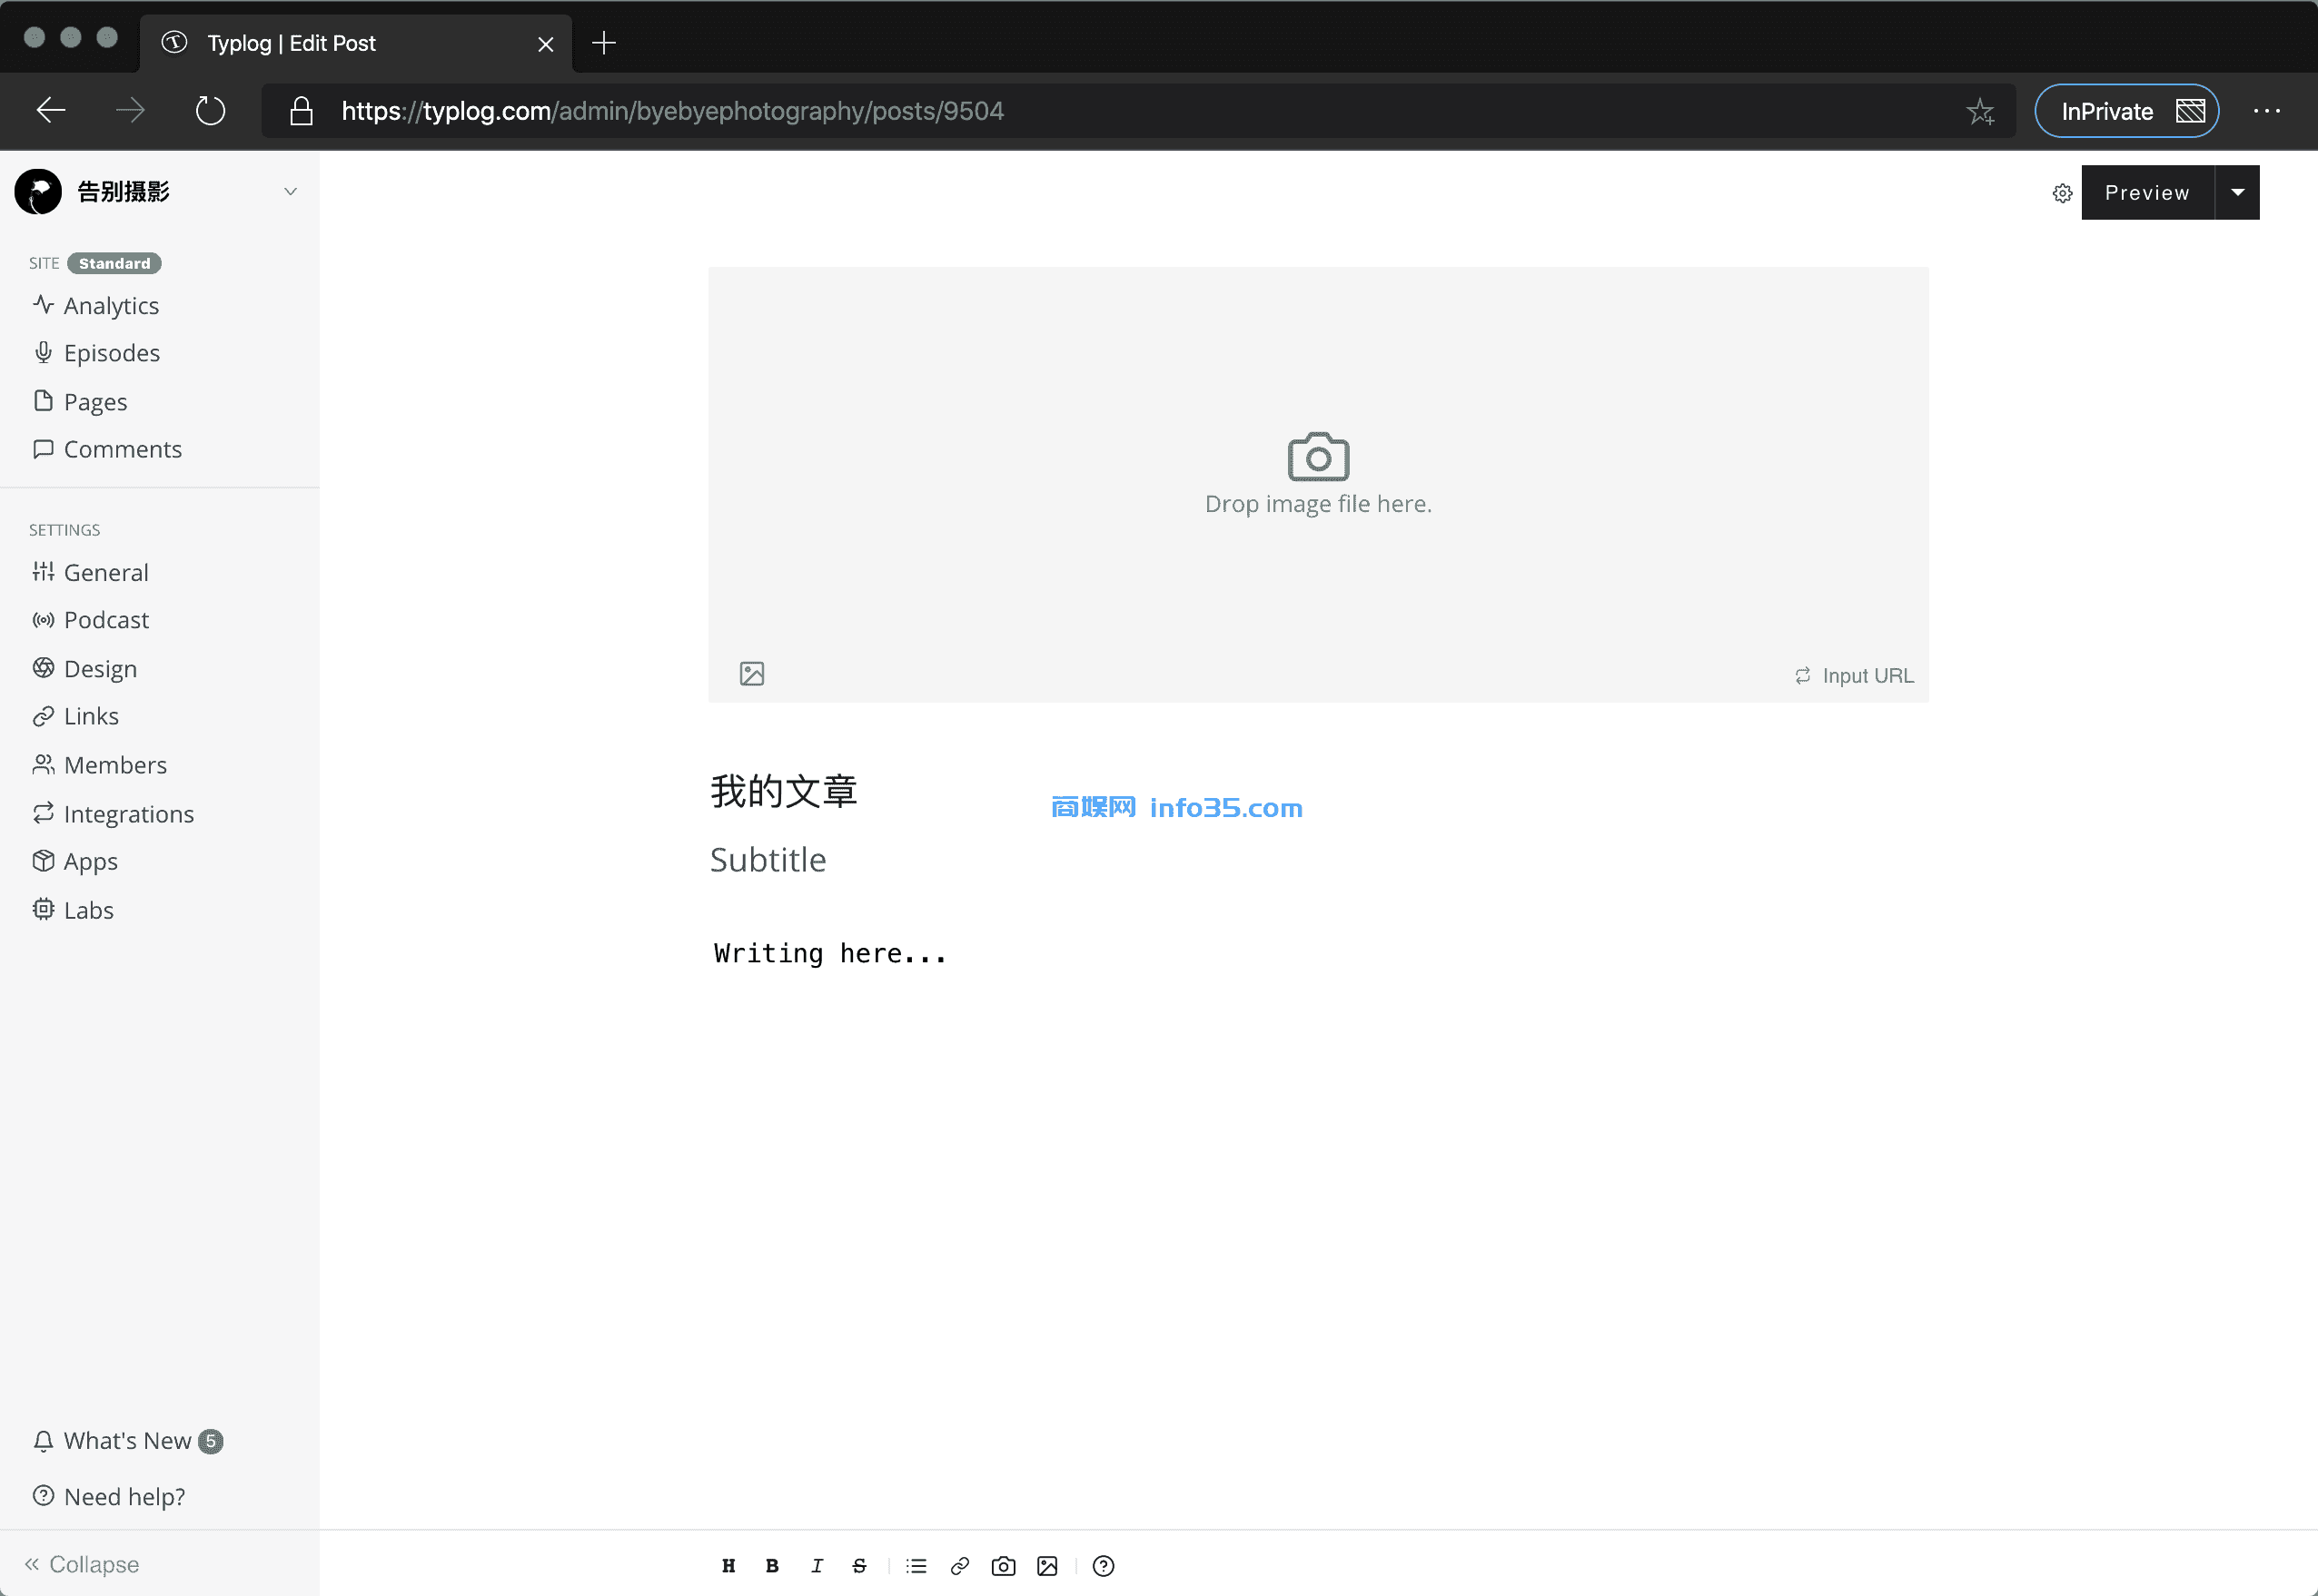Click the image library icon in the cover area
The width and height of the screenshot is (2318, 1596).
(752, 673)
